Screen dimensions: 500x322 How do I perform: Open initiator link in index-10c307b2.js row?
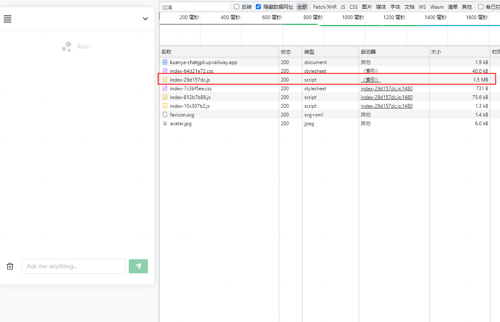pos(387,106)
